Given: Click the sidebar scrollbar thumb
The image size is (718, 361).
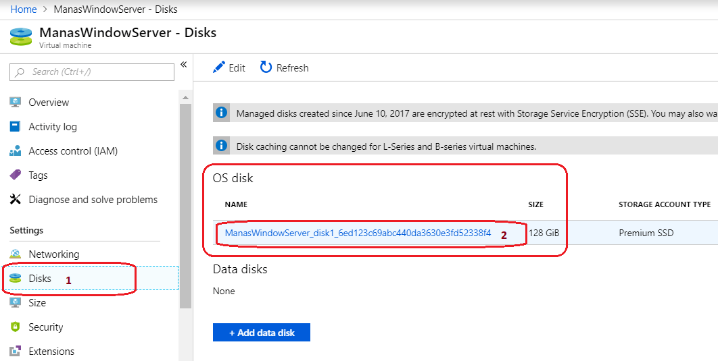Looking at the screenshot, I should [185, 206].
